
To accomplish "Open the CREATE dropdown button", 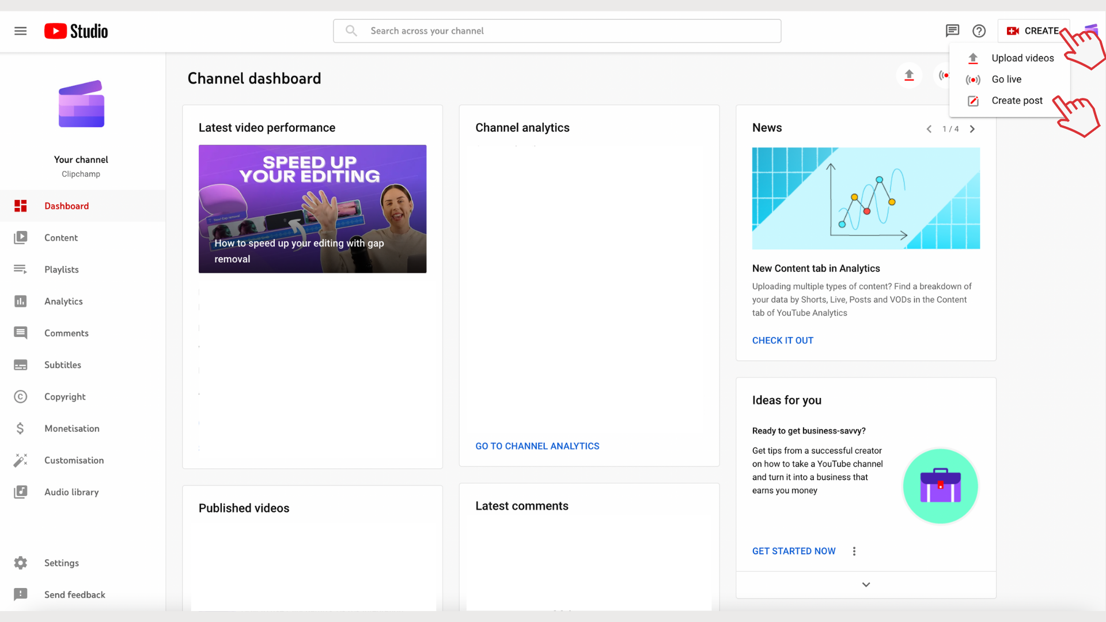I will (1033, 31).
